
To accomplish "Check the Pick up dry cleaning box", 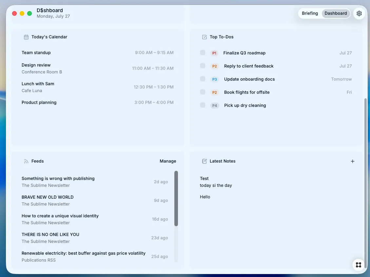I will click(x=203, y=105).
